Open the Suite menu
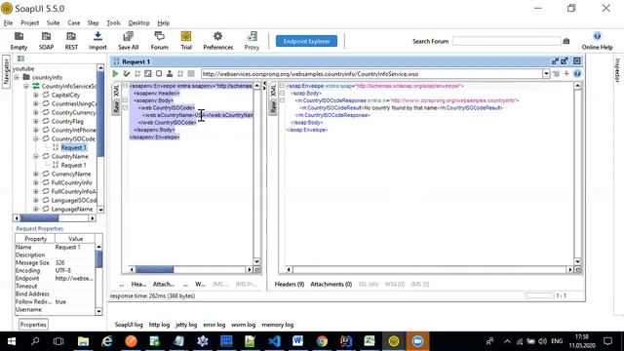This screenshot has height=351, width=624. [x=53, y=22]
